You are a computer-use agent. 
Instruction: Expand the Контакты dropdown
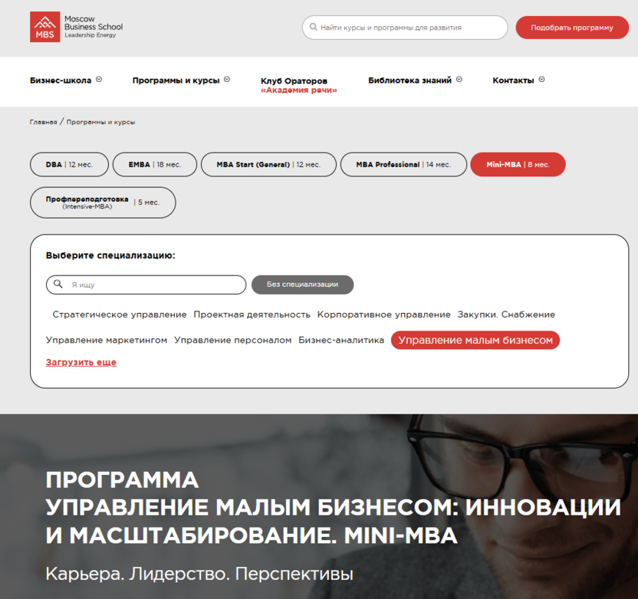515,79
